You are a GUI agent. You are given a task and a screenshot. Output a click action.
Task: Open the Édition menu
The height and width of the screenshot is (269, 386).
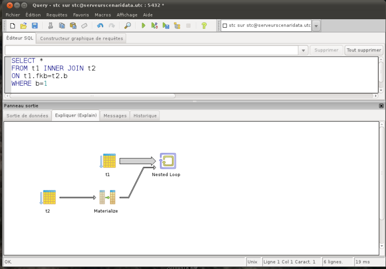click(x=33, y=15)
